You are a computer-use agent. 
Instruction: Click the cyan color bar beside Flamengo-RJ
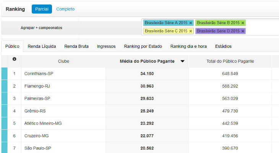pos(4,86)
